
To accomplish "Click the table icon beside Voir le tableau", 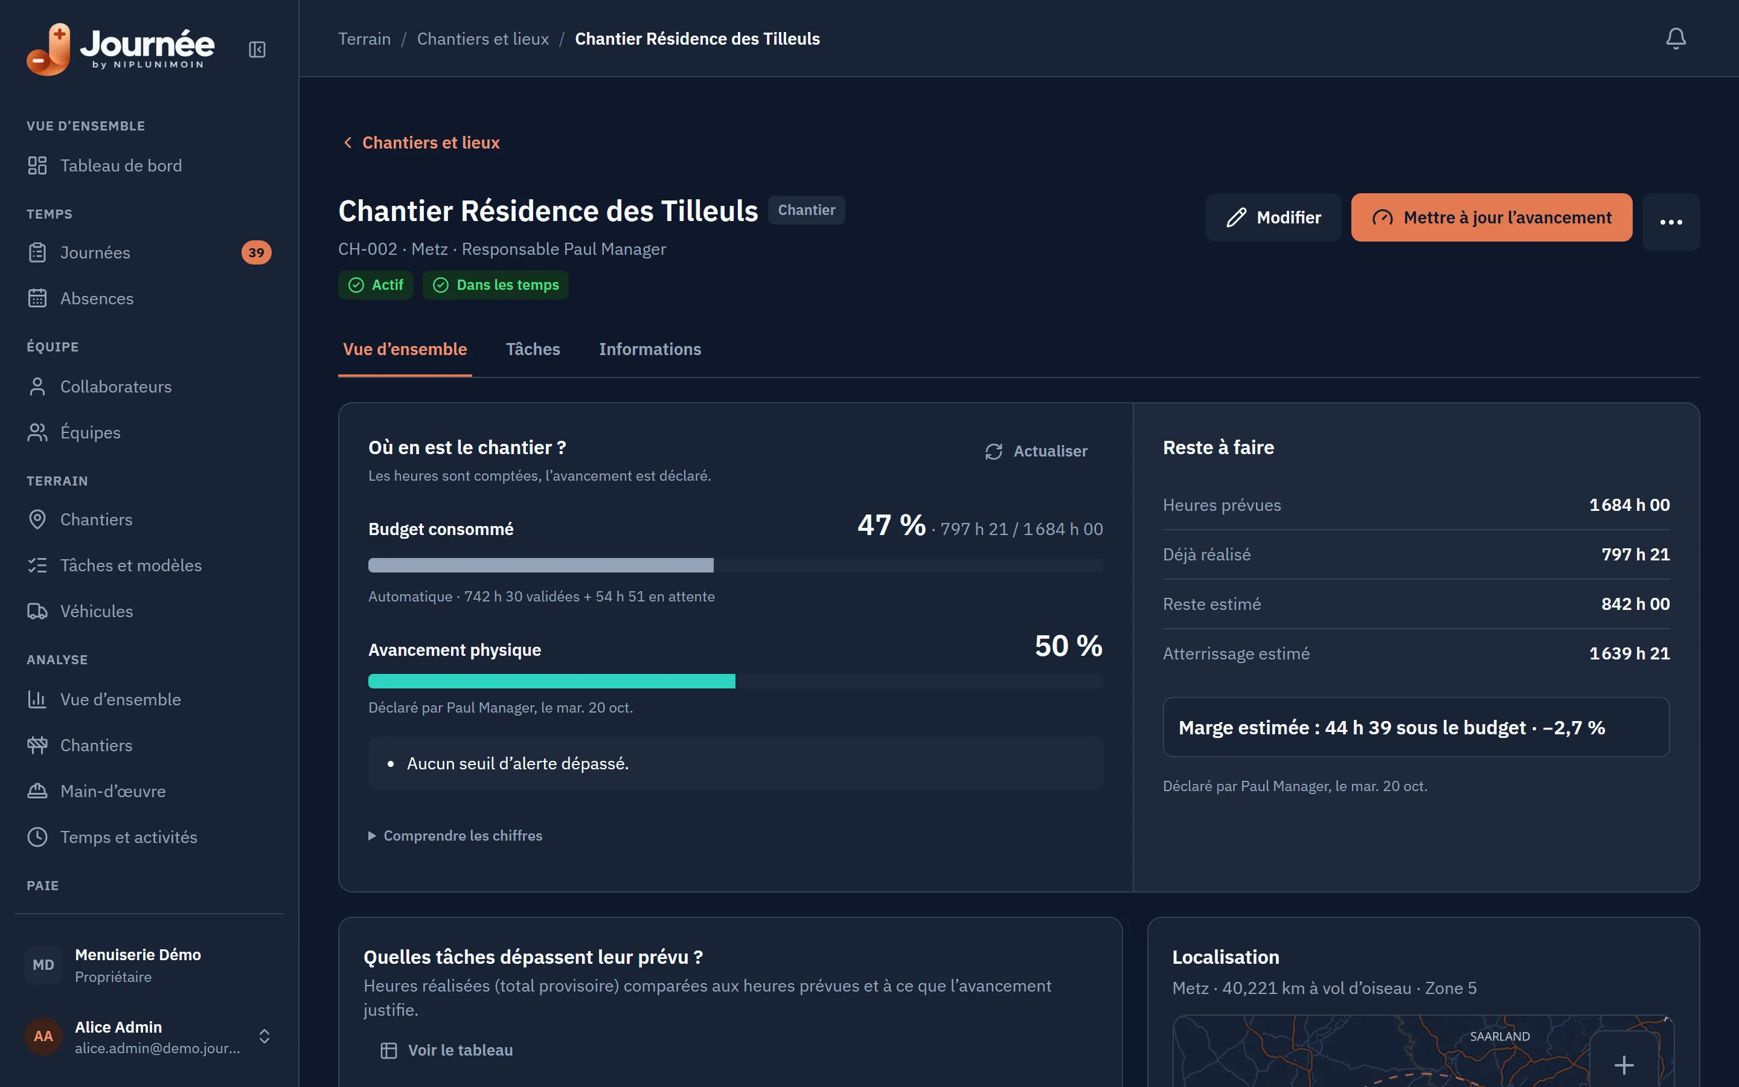I will point(389,1050).
